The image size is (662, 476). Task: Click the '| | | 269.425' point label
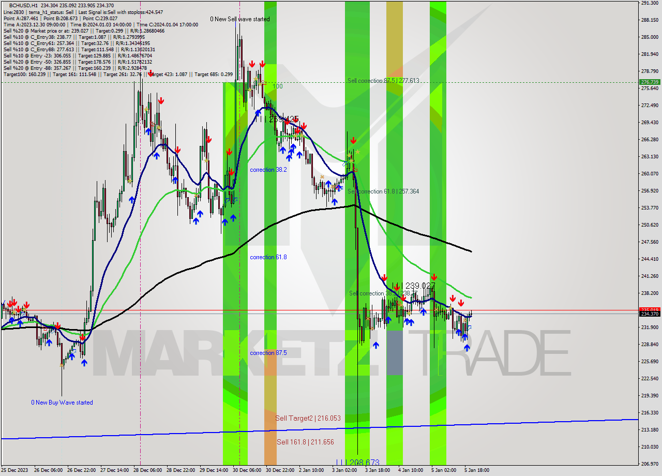[277, 119]
